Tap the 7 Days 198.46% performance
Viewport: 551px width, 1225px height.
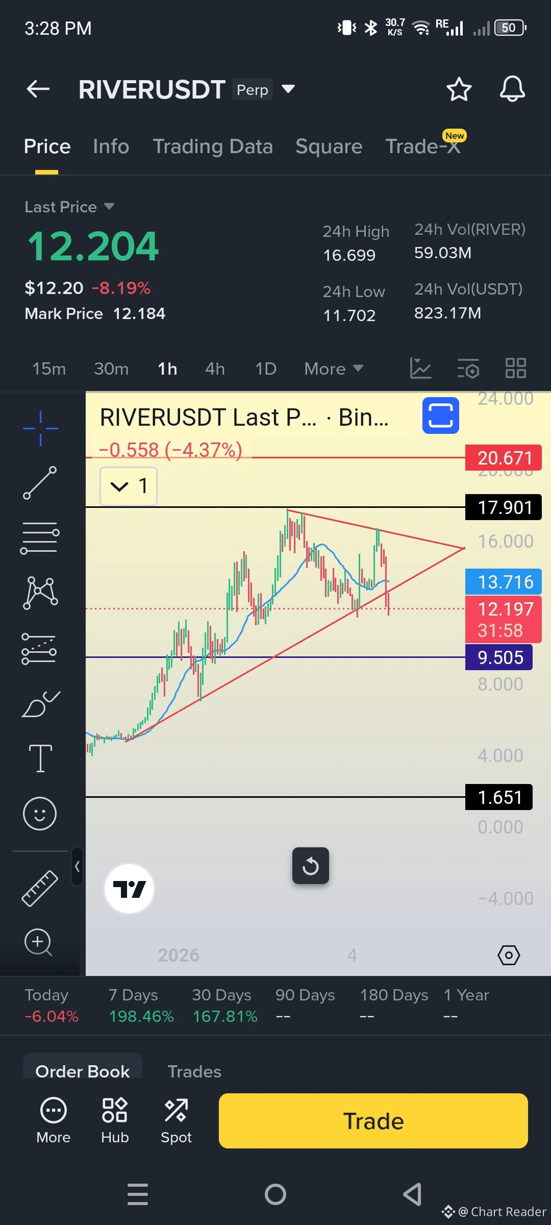[141, 1006]
